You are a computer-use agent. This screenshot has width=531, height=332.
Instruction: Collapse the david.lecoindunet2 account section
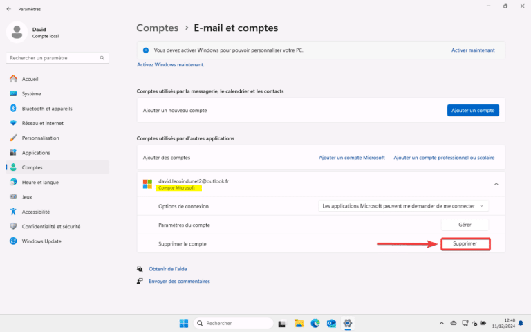pos(495,184)
